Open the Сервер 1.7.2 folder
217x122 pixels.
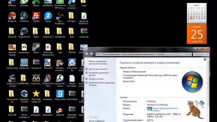pos(48,33)
